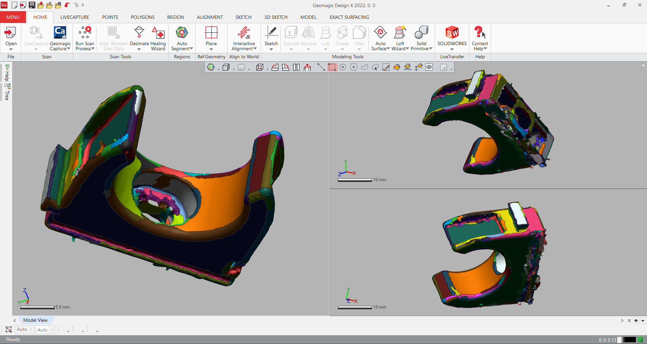The height and width of the screenshot is (344, 647).
Task: Open the EXACT SURFACING tab
Action: pyautogui.click(x=349, y=17)
